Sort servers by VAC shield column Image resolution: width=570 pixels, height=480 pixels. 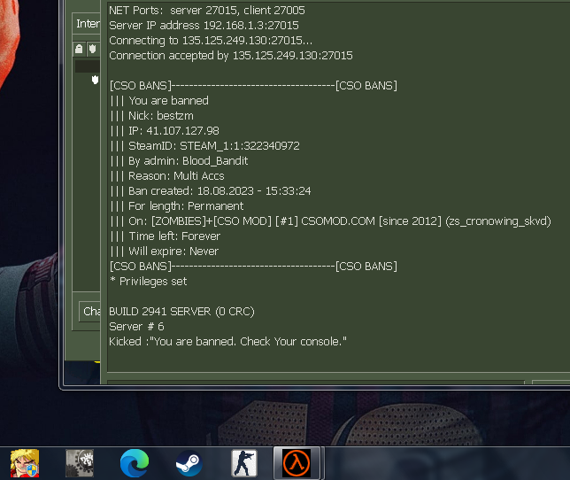pyautogui.click(x=93, y=49)
